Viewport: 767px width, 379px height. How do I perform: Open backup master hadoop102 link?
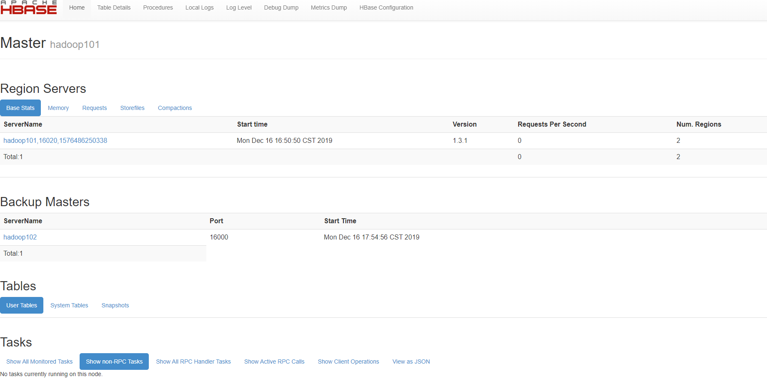pos(20,237)
